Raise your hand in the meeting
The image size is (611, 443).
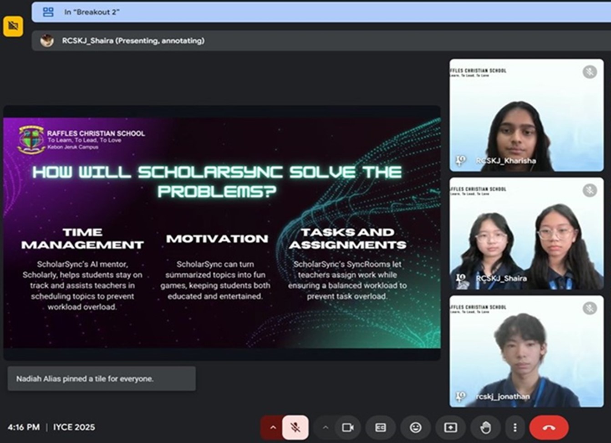[485, 428]
